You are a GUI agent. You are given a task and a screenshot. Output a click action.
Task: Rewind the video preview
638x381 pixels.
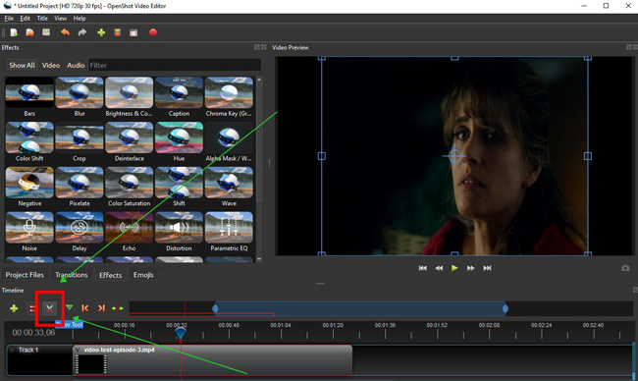tap(439, 268)
